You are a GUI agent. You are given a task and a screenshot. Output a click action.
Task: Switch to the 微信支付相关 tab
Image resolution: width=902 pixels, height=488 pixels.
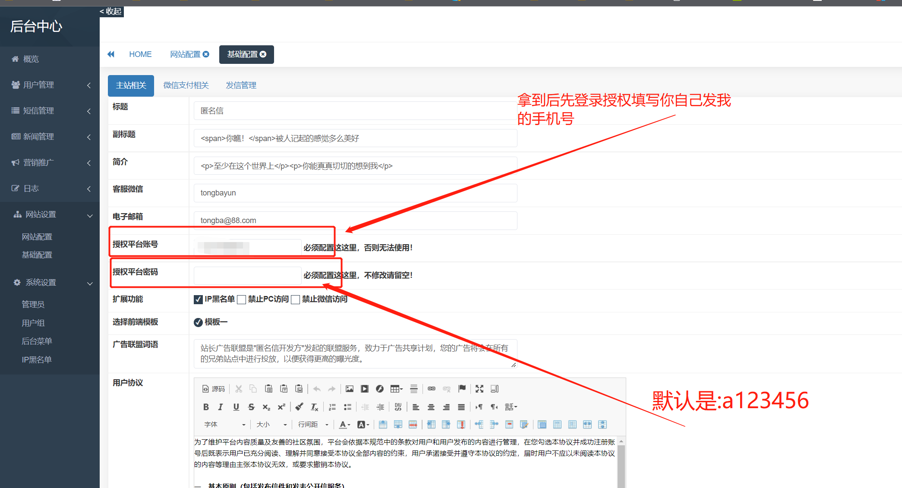coord(186,85)
